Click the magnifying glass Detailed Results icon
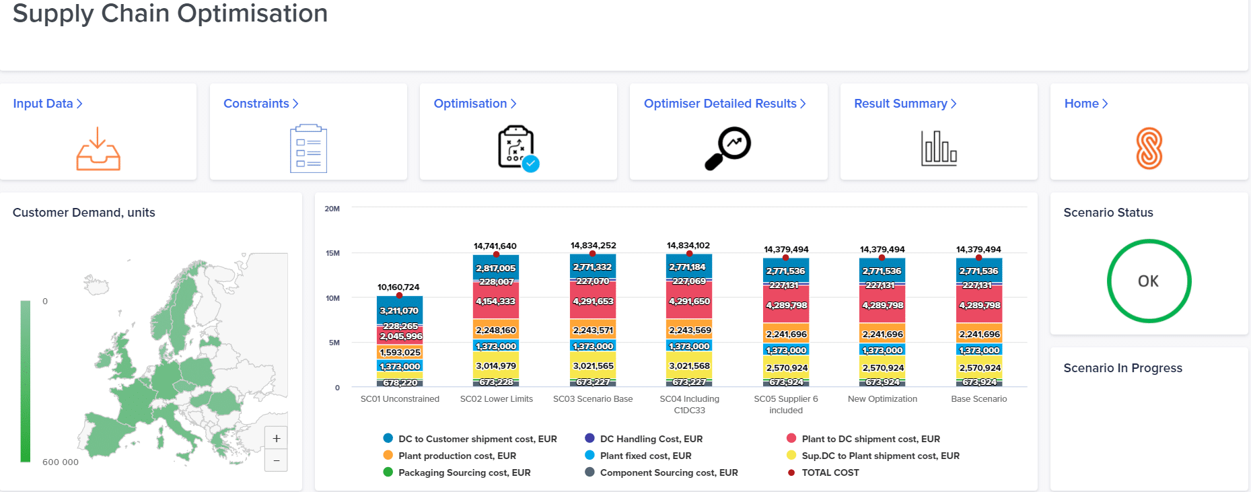 727,148
